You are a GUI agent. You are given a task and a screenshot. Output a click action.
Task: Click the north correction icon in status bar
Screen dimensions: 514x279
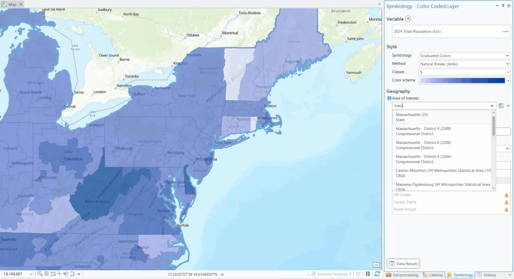coord(66,274)
